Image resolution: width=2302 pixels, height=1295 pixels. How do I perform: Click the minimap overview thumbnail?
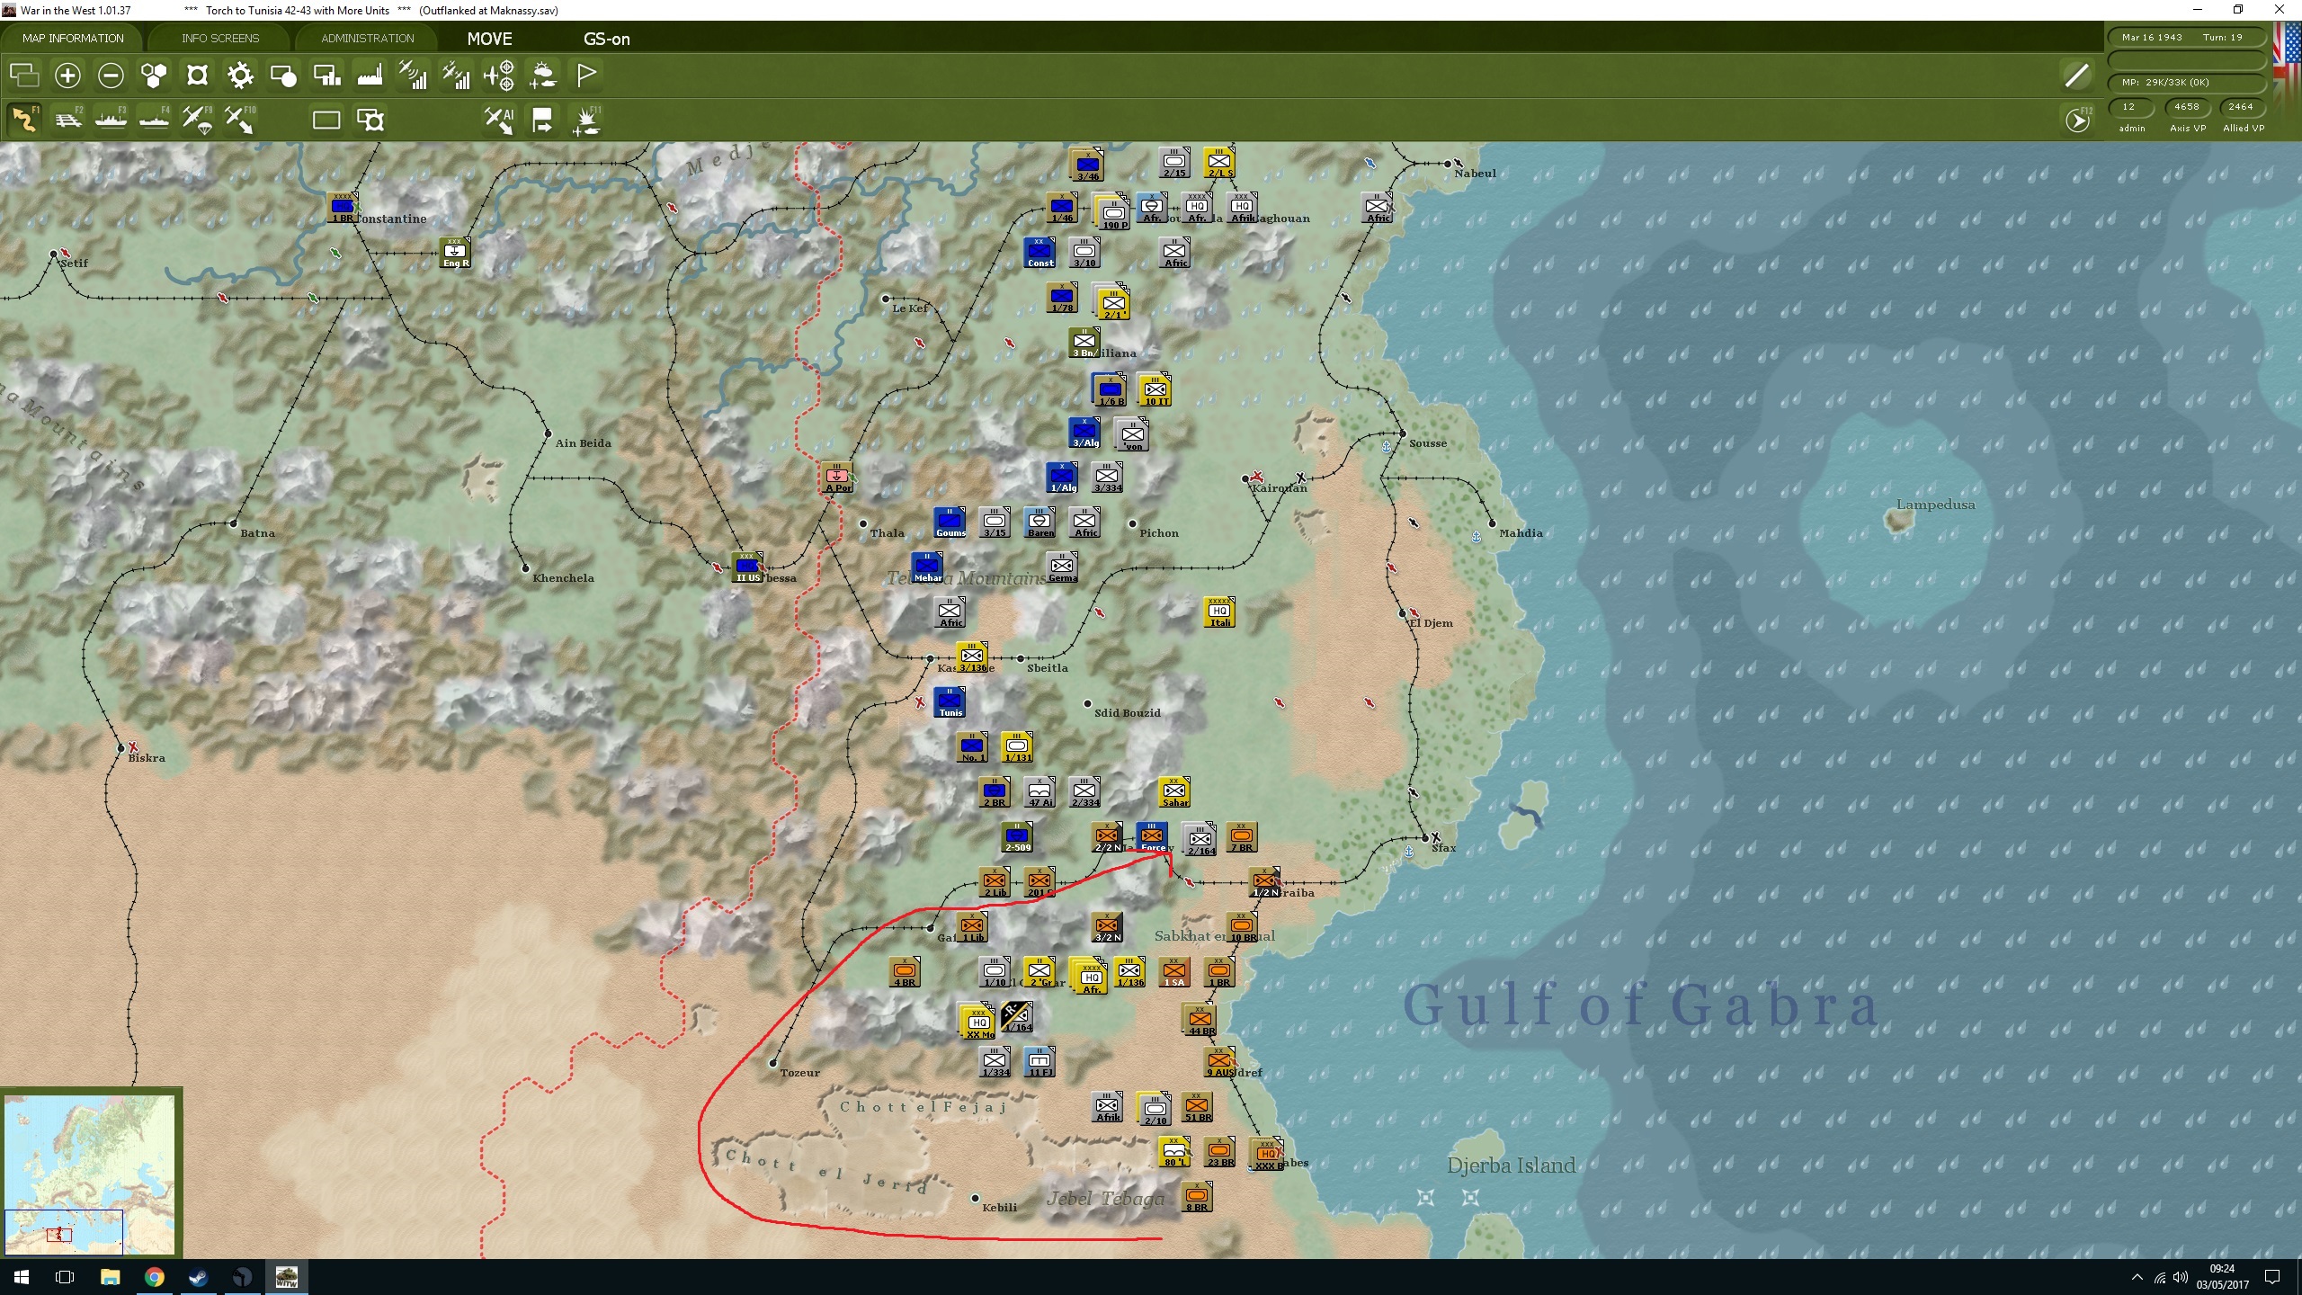[x=90, y=1174]
